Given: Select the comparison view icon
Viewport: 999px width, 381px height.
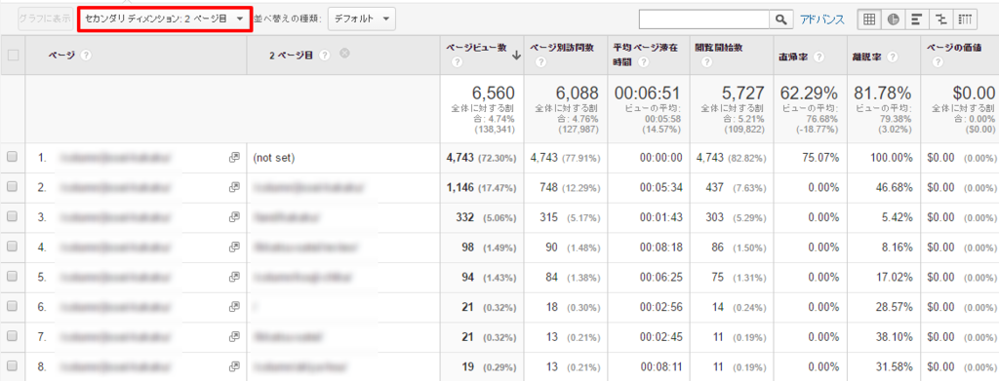Looking at the screenshot, I should 941,19.
